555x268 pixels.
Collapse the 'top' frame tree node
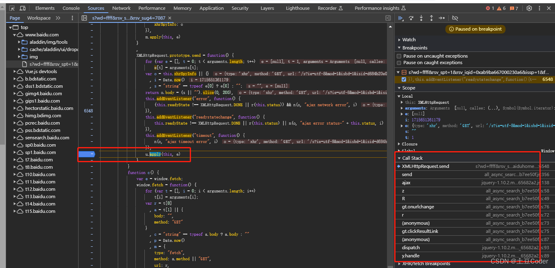click(10, 27)
